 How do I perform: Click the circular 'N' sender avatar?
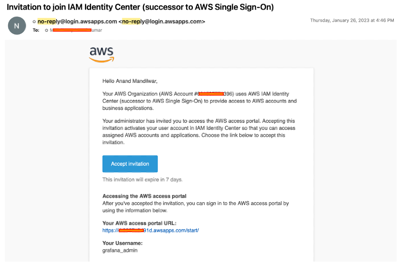coord(17,26)
